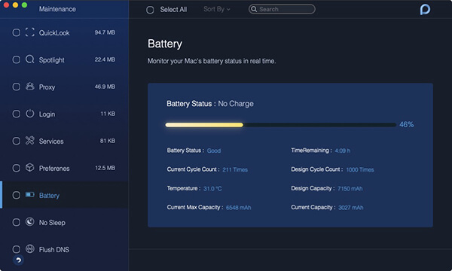Click the Select All label
The image size is (452, 271).
(x=173, y=10)
